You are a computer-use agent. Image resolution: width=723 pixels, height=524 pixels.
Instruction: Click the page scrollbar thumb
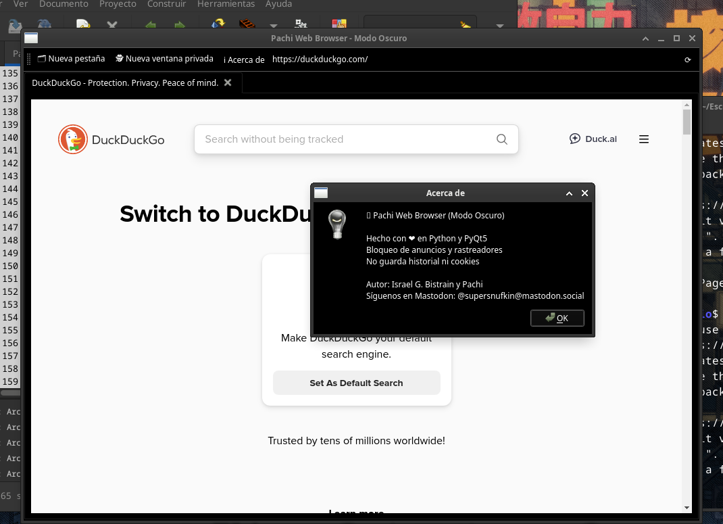[x=687, y=121]
